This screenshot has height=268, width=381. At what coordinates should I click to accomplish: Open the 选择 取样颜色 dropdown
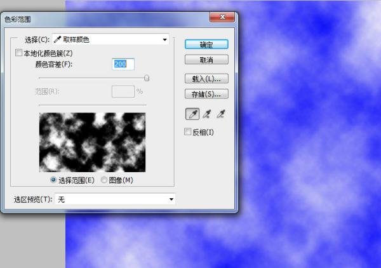pyautogui.click(x=110, y=39)
